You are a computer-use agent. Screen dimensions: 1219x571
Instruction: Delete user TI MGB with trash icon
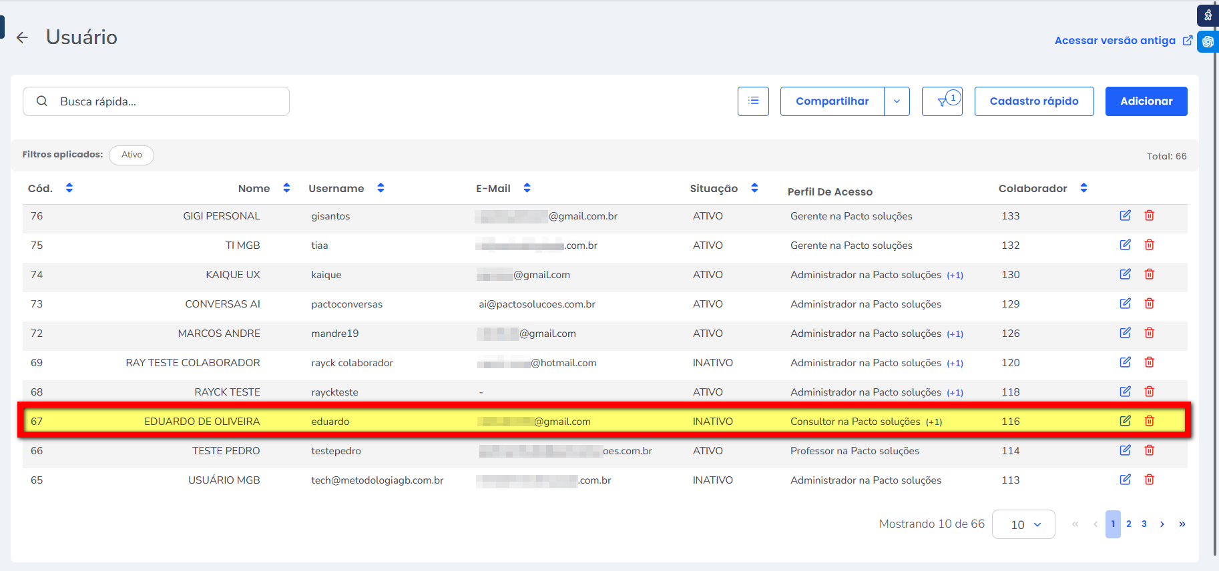click(x=1149, y=245)
